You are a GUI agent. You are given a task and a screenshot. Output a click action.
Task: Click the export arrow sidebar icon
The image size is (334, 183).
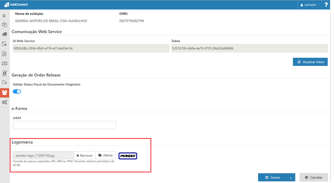coord(4,44)
